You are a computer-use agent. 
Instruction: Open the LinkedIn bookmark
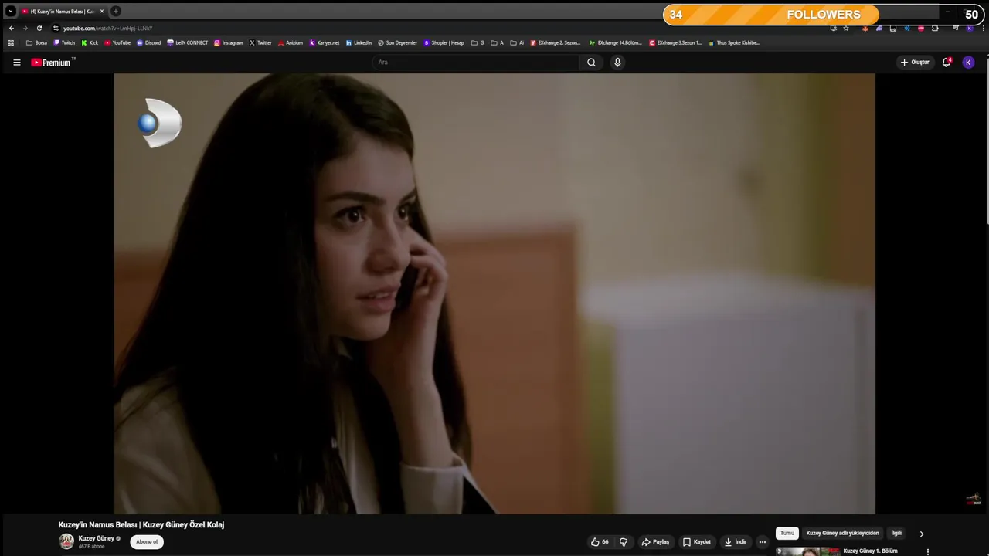[359, 43]
